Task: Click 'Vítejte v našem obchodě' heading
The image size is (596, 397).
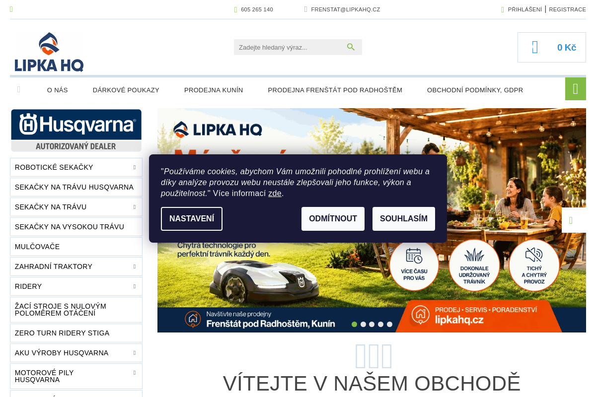Action: 372,384
